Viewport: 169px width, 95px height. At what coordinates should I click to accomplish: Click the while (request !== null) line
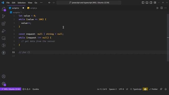(x=35, y=37)
